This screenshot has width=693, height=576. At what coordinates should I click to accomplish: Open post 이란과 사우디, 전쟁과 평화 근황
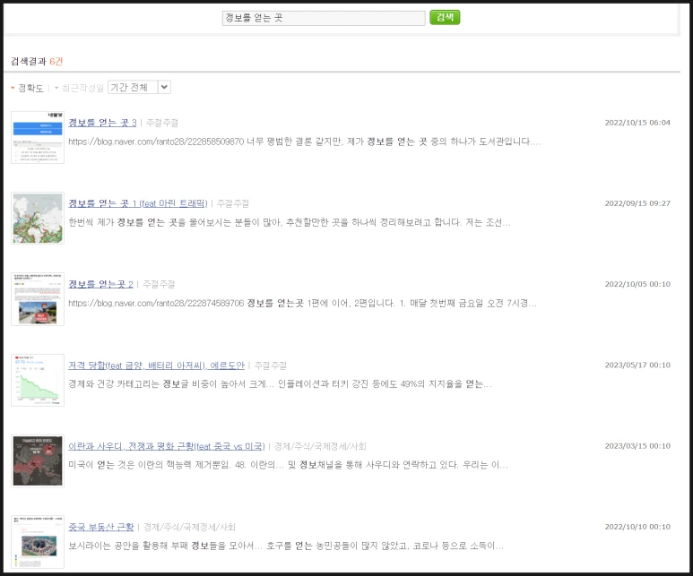[x=167, y=446]
